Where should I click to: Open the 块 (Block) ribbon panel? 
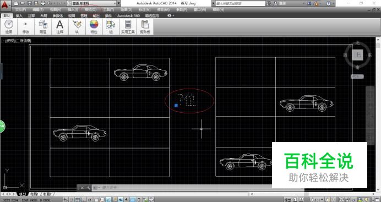pos(77,26)
